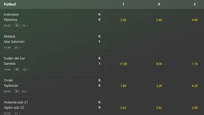
Task: Select Sudán del Sur win odds 17.00
Action: 123,64
